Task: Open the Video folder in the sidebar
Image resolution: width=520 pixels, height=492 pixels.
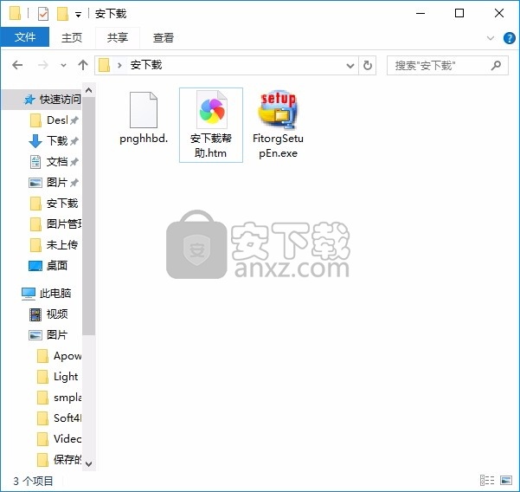Action: (x=59, y=439)
